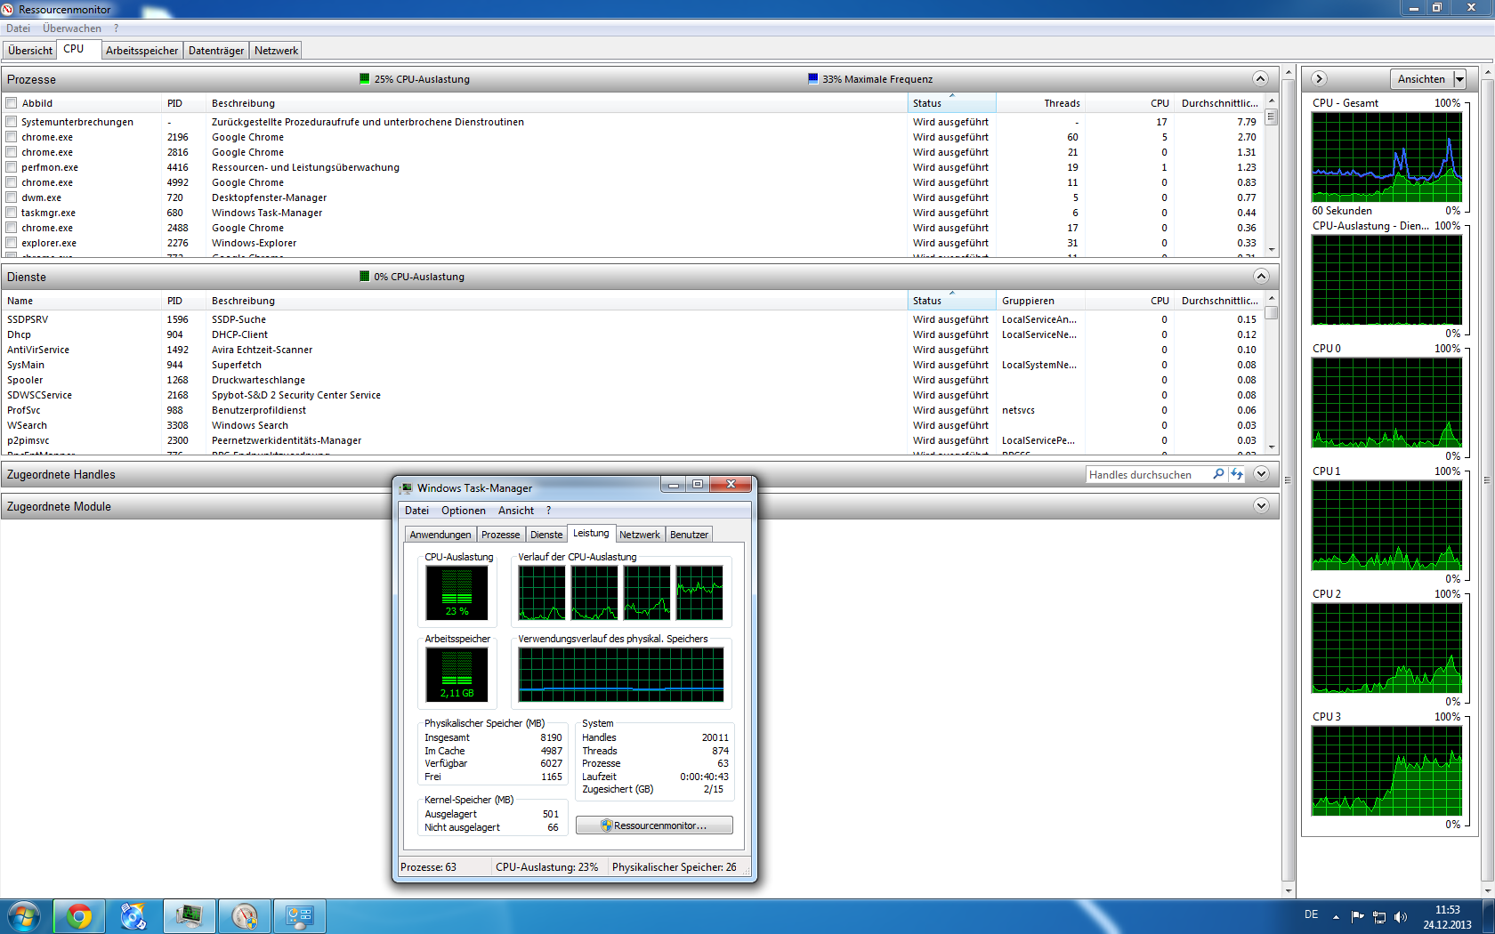The height and width of the screenshot is (934, 1495).
Task: Collapse the Prozesse section with its chevron
Action: (x=1260, y=78)
